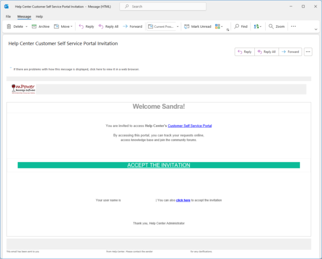322x259 pixels.
Task: Open the Move dropdown menu
Action: [x=72, y=26]
